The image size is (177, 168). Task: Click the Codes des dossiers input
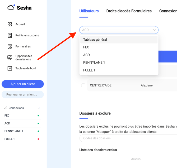128,138
